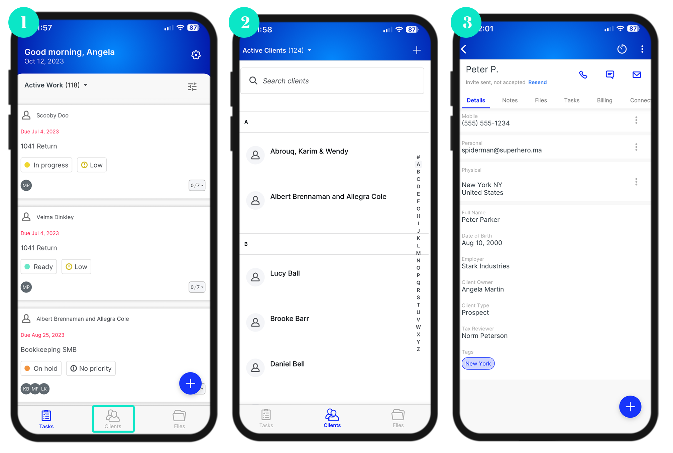The height and width of the screenshot is (453, 673).
Task: Tap the phone call icon for Peter P.
Action: click(x=583, y=74)
